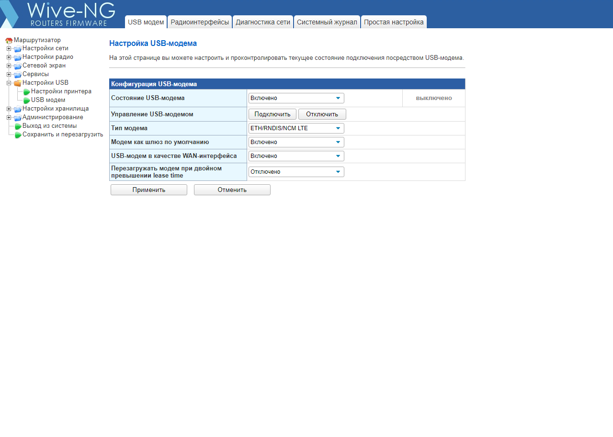Go to the Простая настройка tab
The height and width of the screenshot is (437, 613).
tap(394, 22)
